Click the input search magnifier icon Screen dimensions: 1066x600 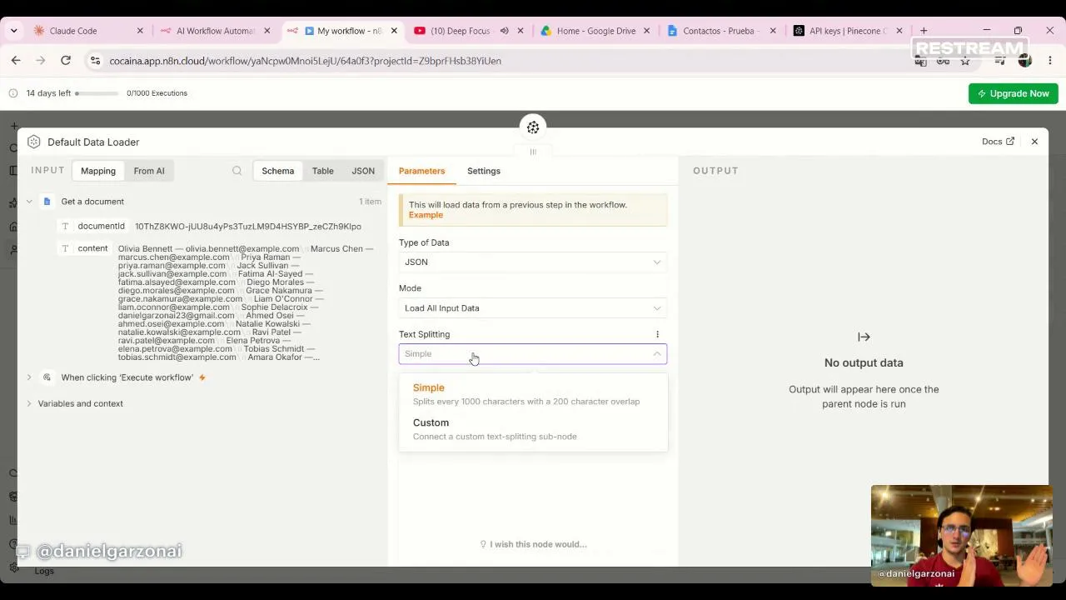pyautogui.click(x=237, y=171)
